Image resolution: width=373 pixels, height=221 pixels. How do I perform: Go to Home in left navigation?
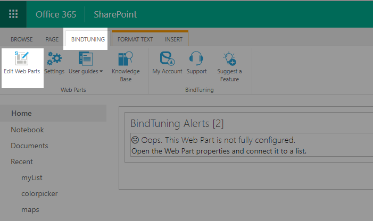pos(21,114)
